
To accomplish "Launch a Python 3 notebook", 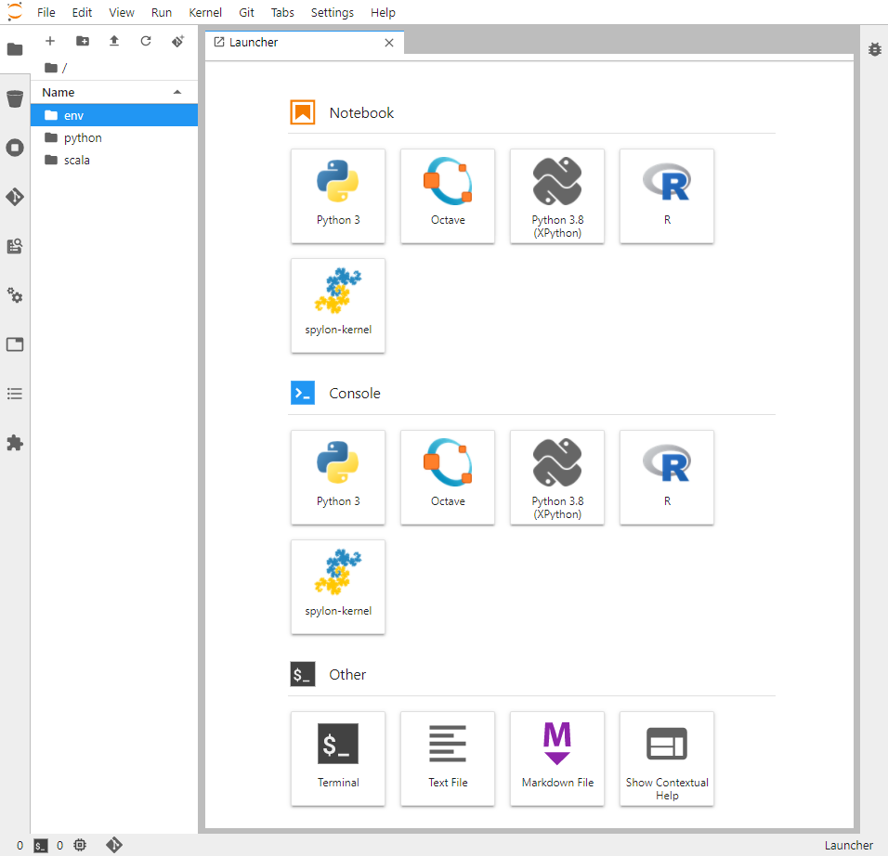I will coord(338,196).
